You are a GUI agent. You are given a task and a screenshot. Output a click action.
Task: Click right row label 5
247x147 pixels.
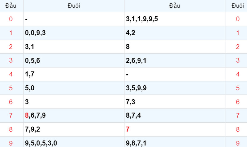click(x=237, y=88)
